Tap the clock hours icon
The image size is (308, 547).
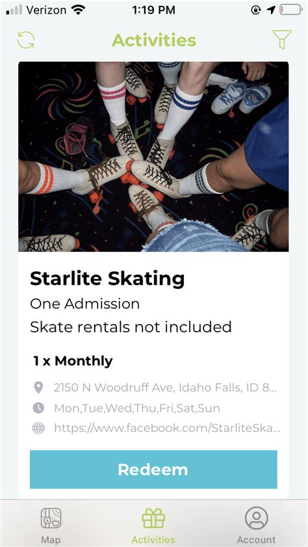tap(38, 408)
